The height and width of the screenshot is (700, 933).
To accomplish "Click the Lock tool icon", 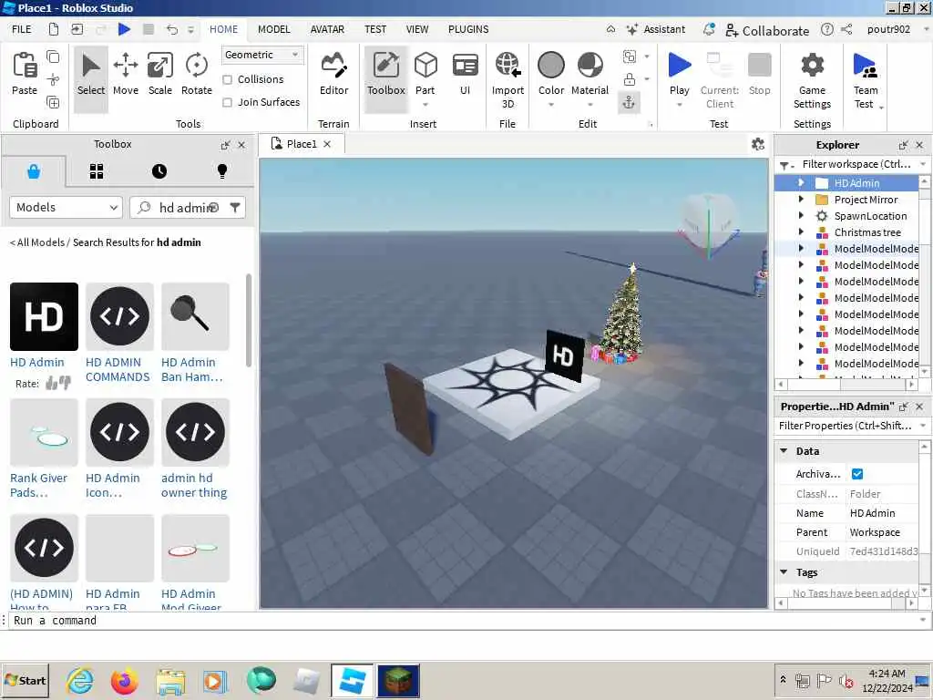I will (x=630, y=79).
